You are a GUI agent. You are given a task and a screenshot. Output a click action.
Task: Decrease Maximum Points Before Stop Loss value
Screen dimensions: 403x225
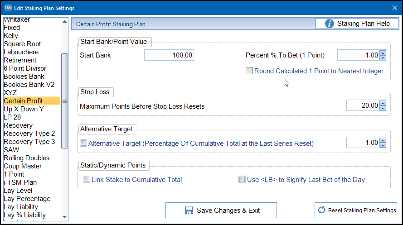click(x=383, y=108)
